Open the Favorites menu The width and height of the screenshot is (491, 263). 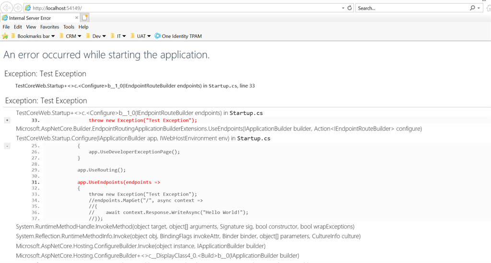(x=49, y=27)
